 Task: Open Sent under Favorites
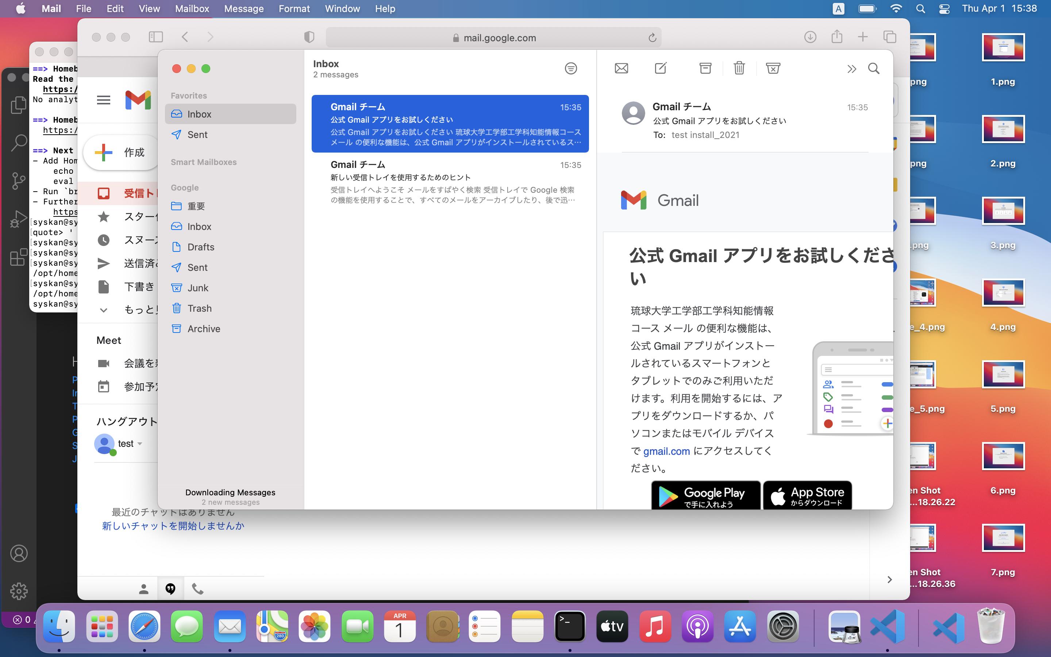[x=231, y=135]
